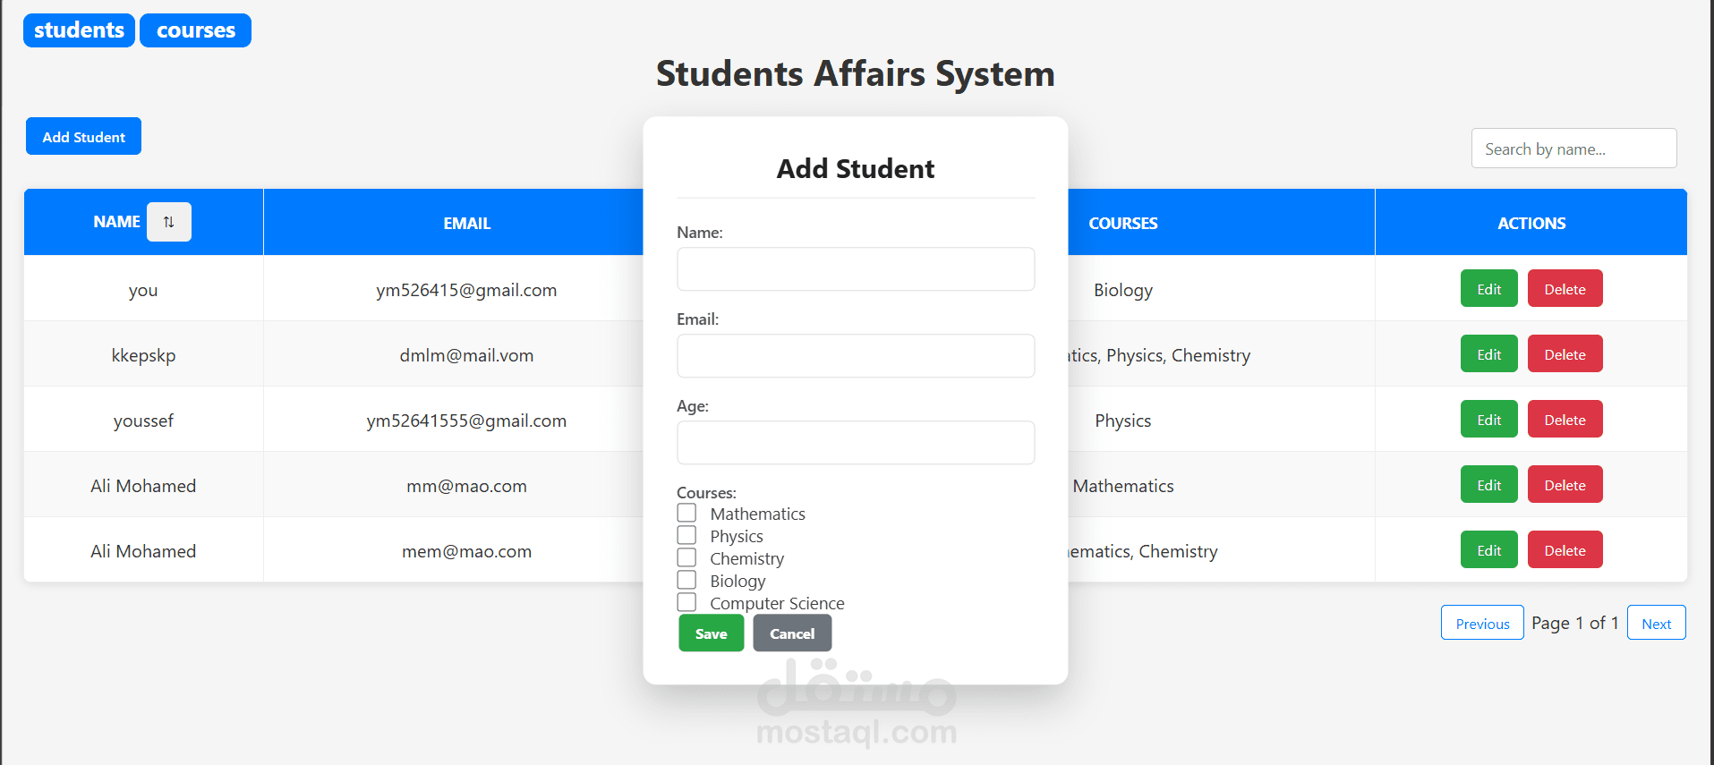Enable the Biology course checkbox
The height and width of the screenshot is (765, 1714).
pyautogui.click(x=686, y=580)
